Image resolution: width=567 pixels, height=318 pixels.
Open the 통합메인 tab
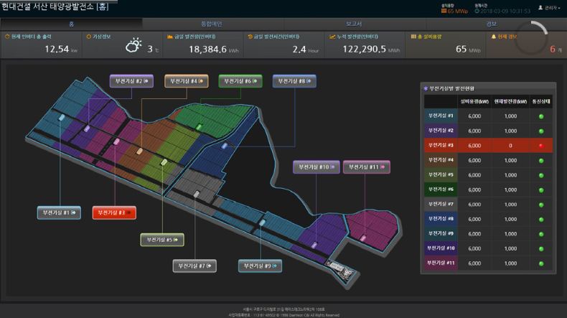pyautogui.click(x=212, y=24)
